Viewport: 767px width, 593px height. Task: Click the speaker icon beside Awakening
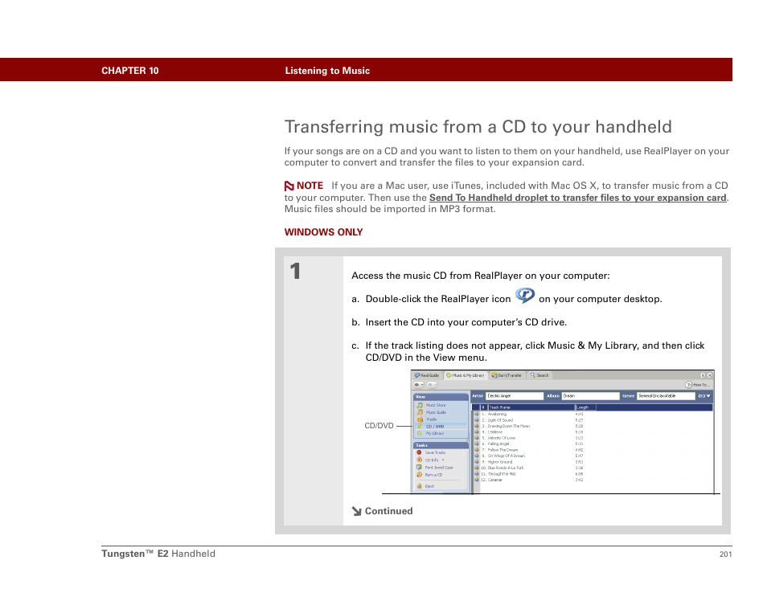click(x=477, y=414)
